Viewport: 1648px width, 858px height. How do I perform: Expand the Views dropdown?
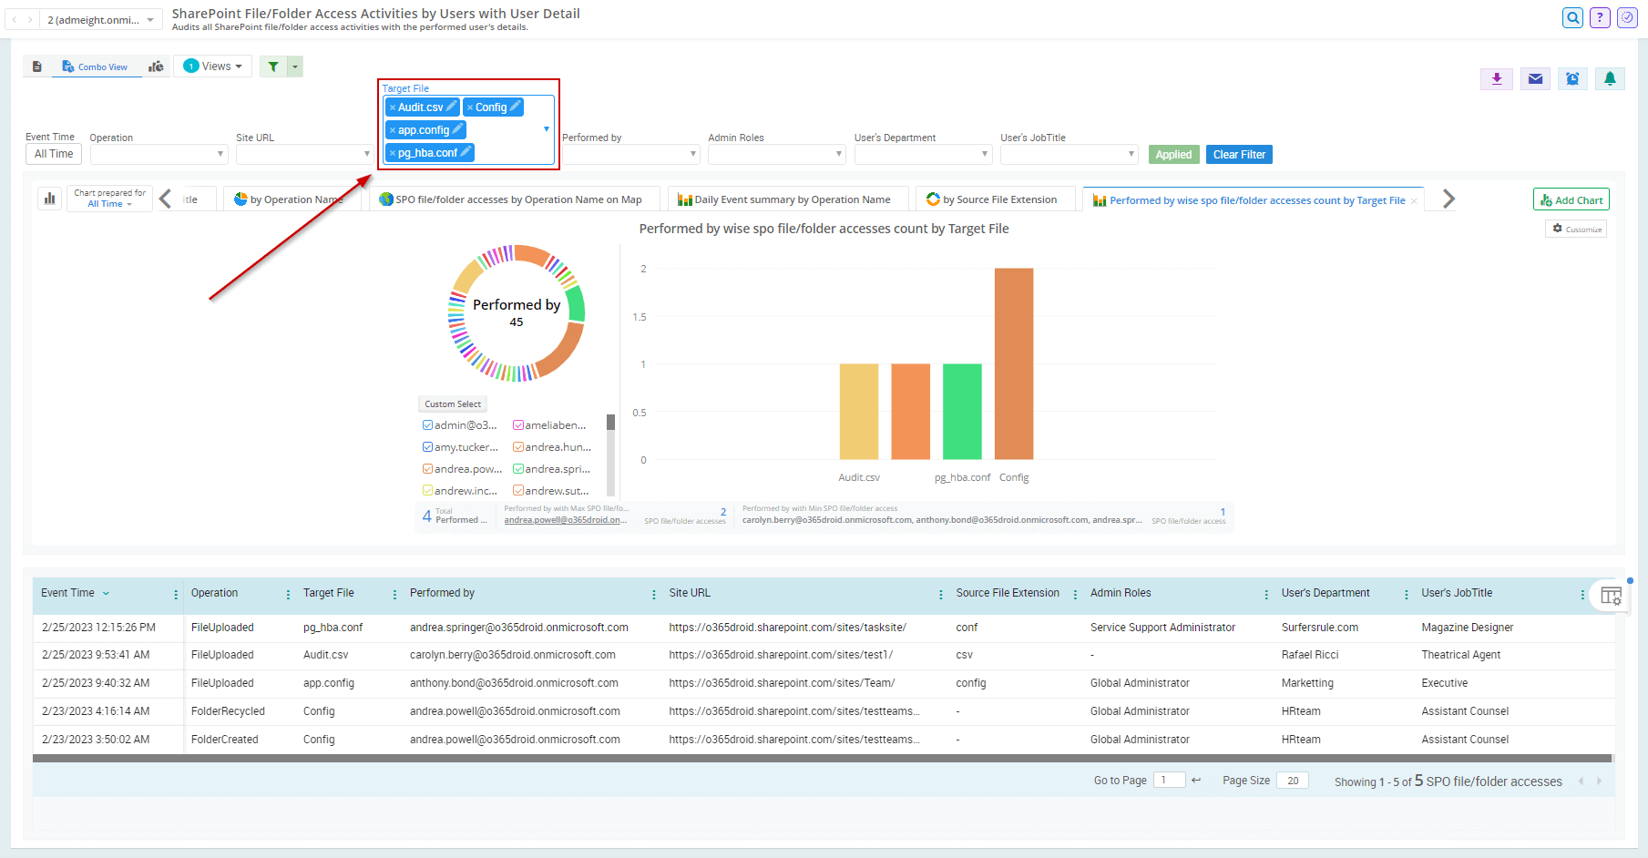point(212,66)
